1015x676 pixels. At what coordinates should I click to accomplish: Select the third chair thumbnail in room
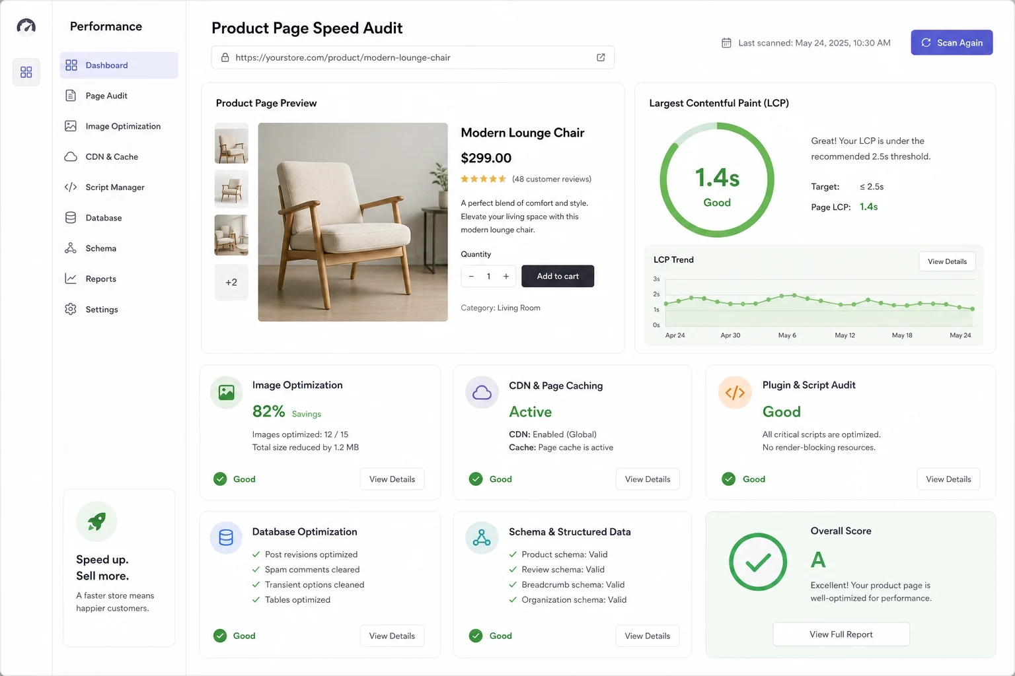pos(231,235)
